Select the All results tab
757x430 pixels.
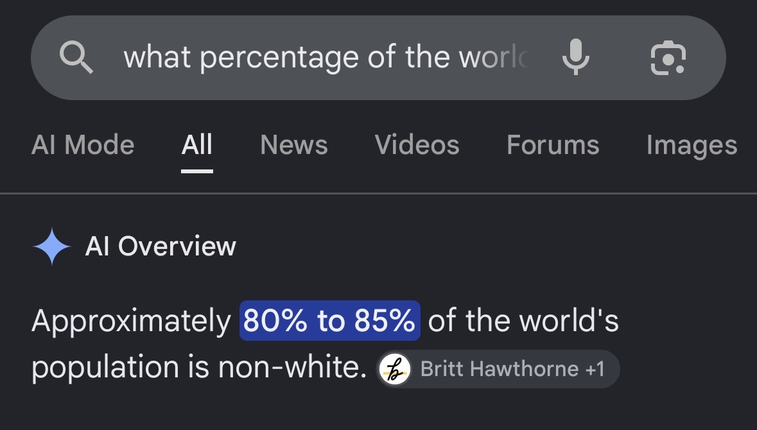coord(197,145)
